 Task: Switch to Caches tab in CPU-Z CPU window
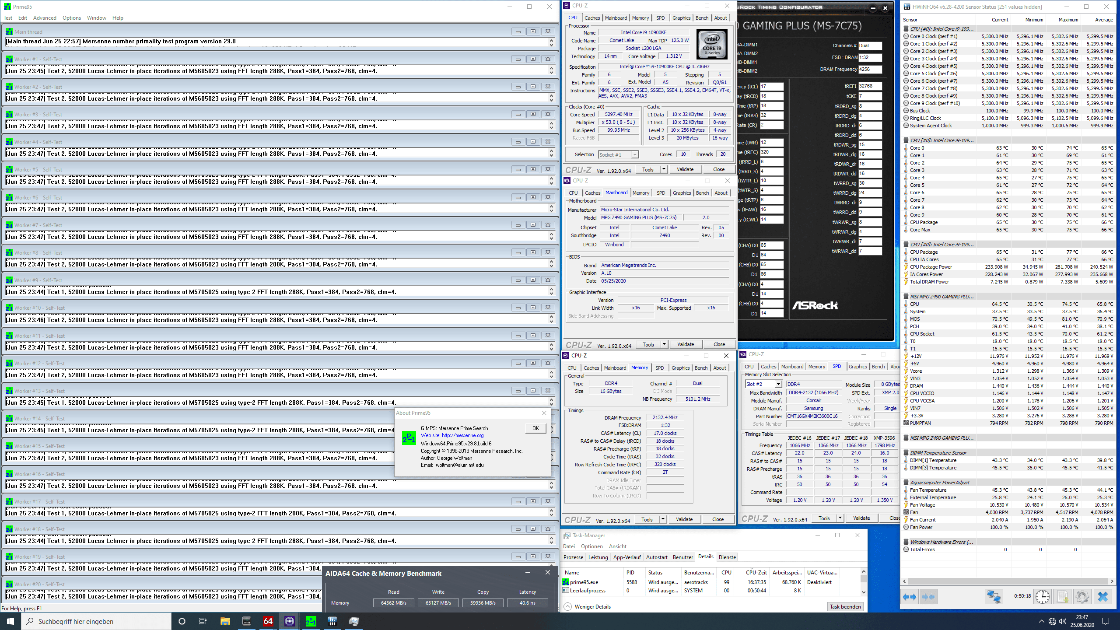point(592,18)
